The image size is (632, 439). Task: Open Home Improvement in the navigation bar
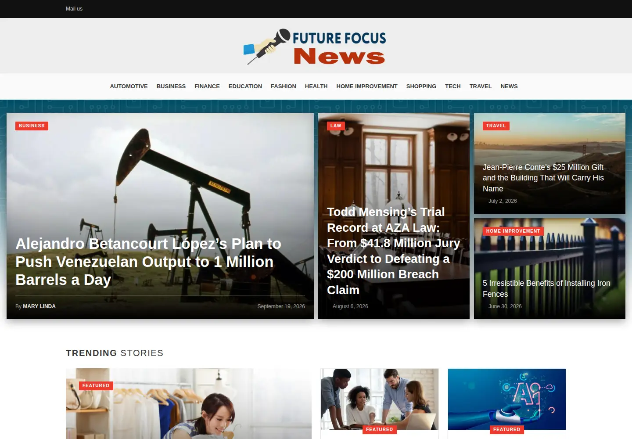(367, 86)
